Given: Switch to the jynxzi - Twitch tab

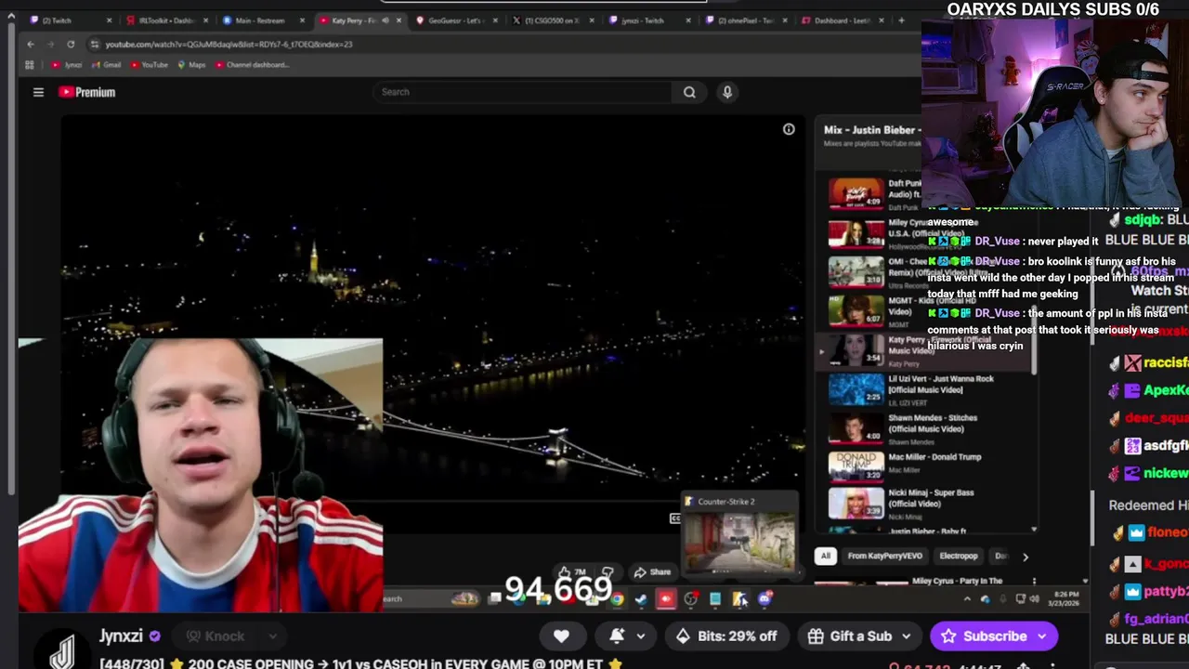Looking at the screenshot, I should click(651, 20).
